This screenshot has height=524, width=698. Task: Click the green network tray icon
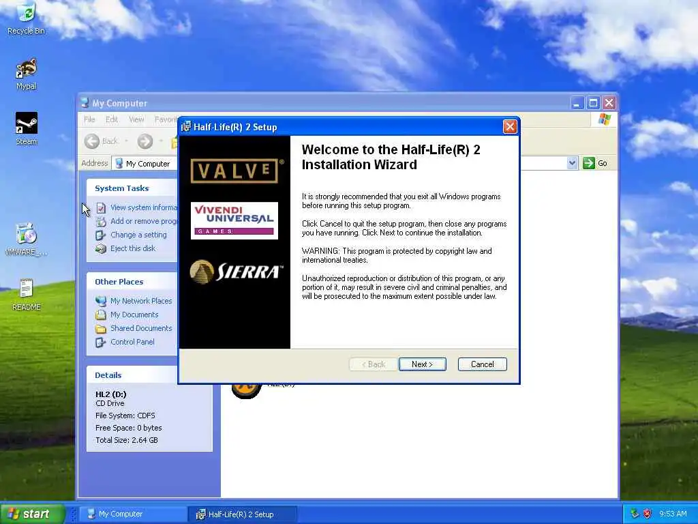pyautogui.click(x=635, y=514)
